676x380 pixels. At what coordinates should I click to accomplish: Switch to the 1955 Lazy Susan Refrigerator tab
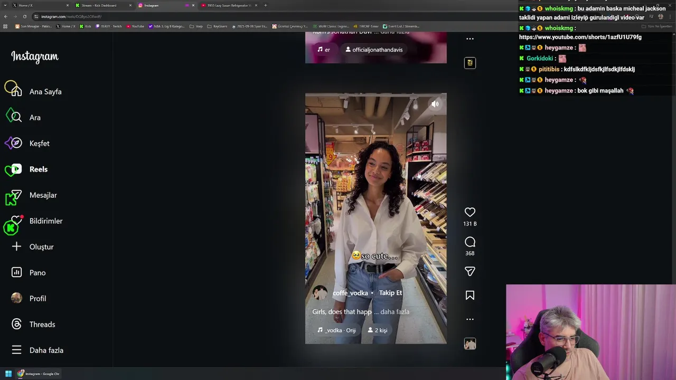[228, 5]
